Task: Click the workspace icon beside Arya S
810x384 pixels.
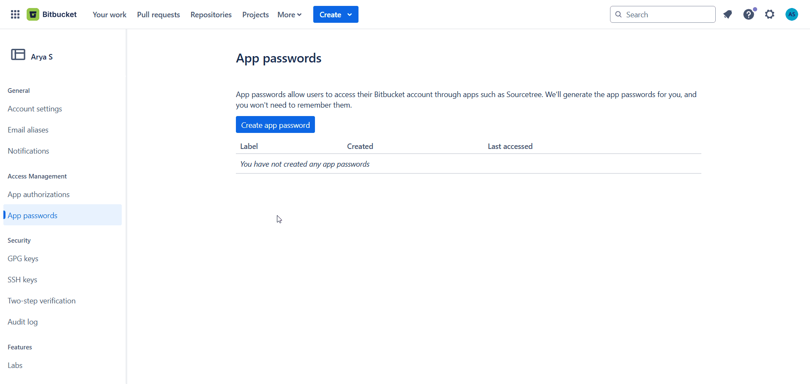Action: coord(17,55)
